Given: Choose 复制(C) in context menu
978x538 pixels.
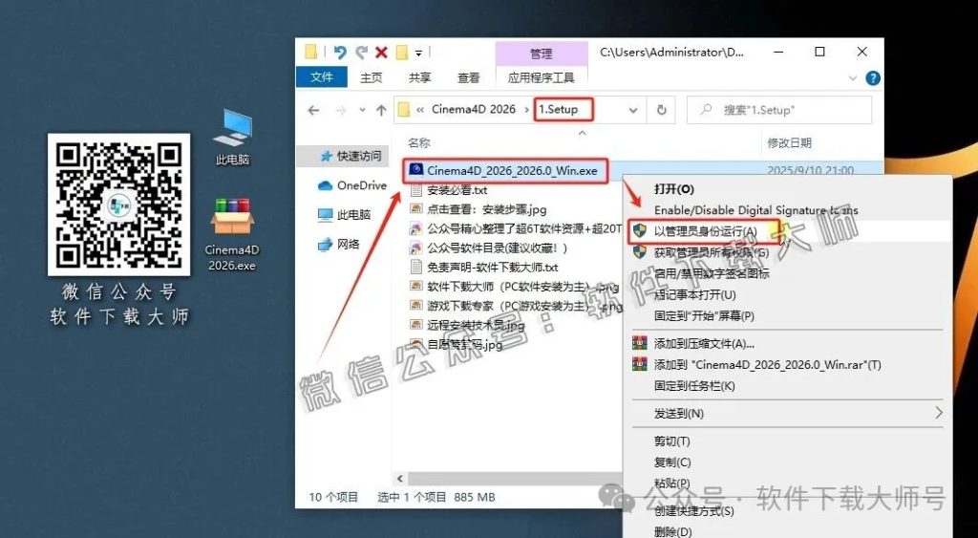Looking at the screenshot, I should [671, 462].
